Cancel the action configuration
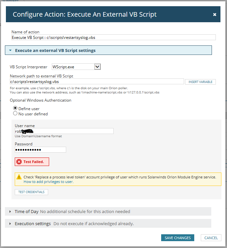Image resolution: width=227 pixels, height=248 pixels. (211, 238)
